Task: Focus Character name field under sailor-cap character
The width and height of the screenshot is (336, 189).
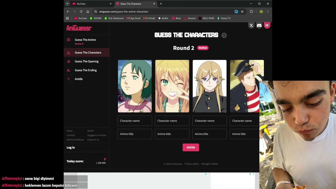Action: pyautogui.click(x=245, y=121)
